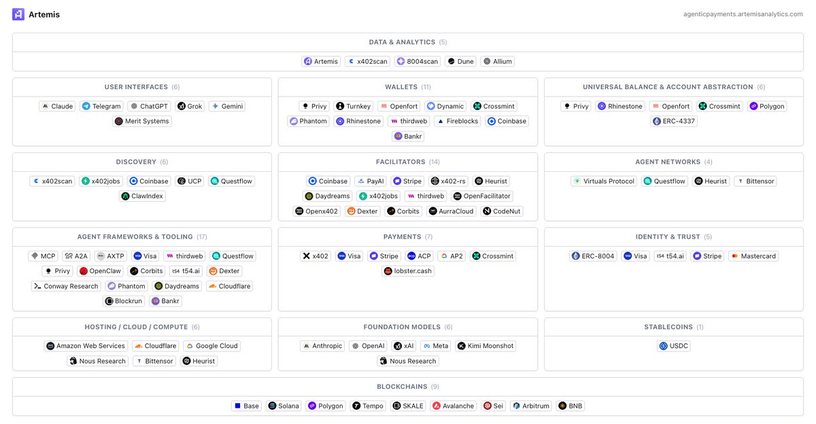Screen dimensions: 816x424
Task: Select the ERC-4337 chip
Action: (x=674, y=121)
